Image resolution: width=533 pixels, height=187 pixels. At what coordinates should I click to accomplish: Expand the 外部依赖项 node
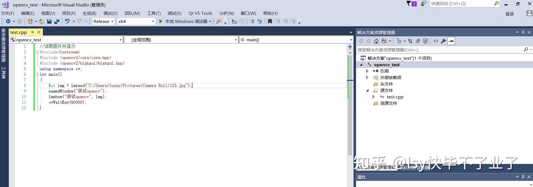(367, 78)
